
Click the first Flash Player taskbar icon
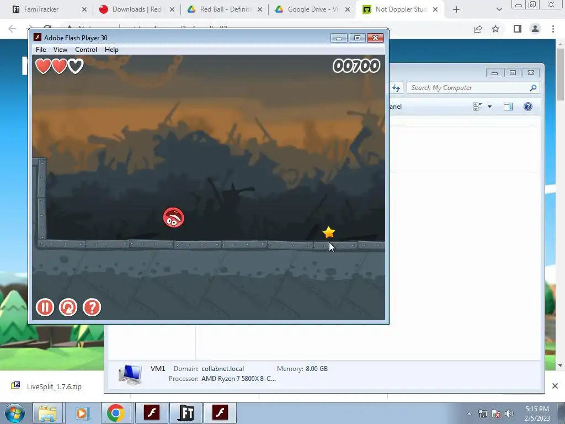pos(152,413)
